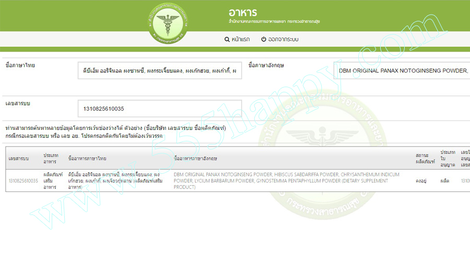Click the คงอยู่ status cell
The height and width of the screenshot is (263, 470).
click(421, 181)
